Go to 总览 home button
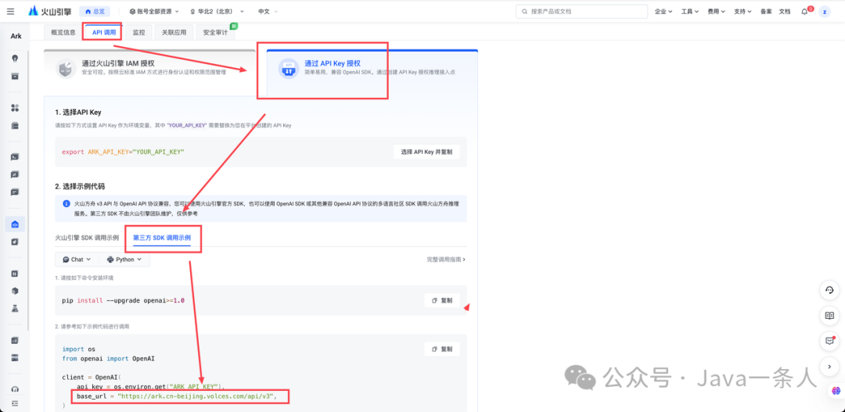Viewport: 845px width, 412px height. (x=95, y=11)
